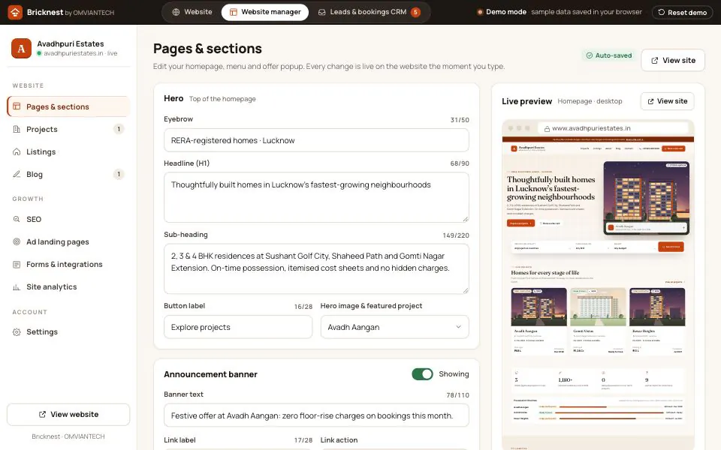This screenshot has height=450, width=721.
Task: Click the Projects building icon
Action: click(17, 129)
